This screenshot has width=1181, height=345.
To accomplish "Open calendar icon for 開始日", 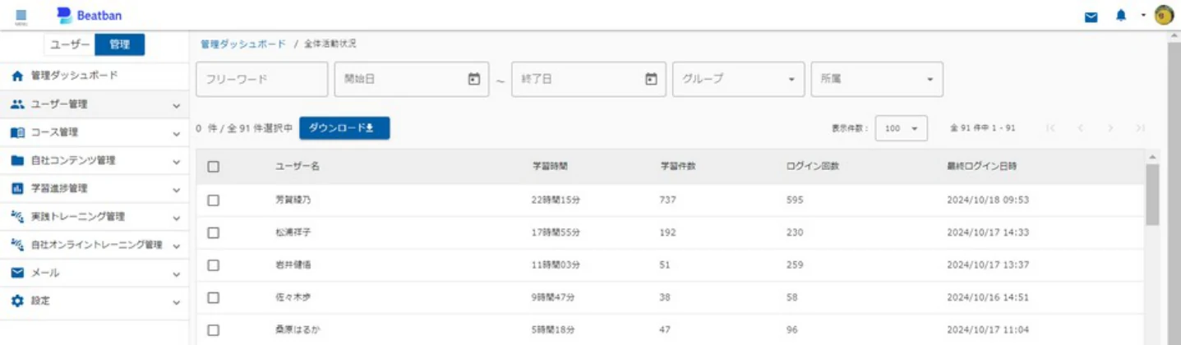I will click(473, 79).
